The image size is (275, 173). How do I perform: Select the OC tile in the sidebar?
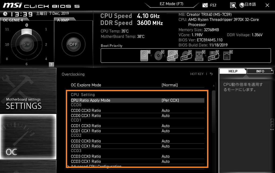pos(28,137)
